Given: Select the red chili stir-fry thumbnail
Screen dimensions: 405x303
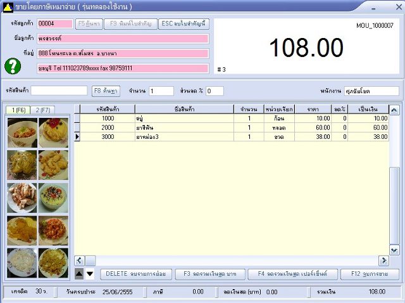Looking at the screenshot, I should (53, 231).
